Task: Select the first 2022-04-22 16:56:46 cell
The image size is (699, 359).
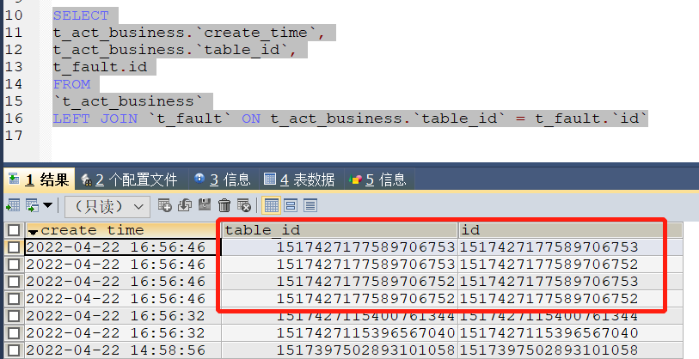Action: pyautogui.click(x=121, y=247)
